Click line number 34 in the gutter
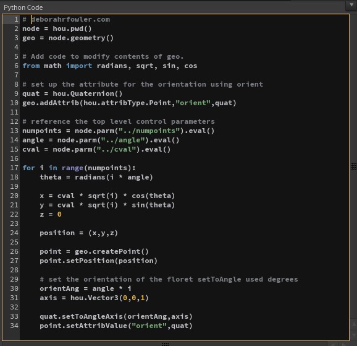 pos(14,326)
